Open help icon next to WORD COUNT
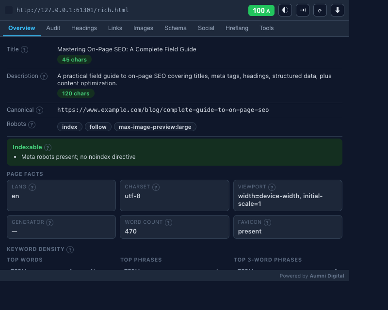Image resolution: width=388 pixels, height=310 pixels. [x=168, y=223]
